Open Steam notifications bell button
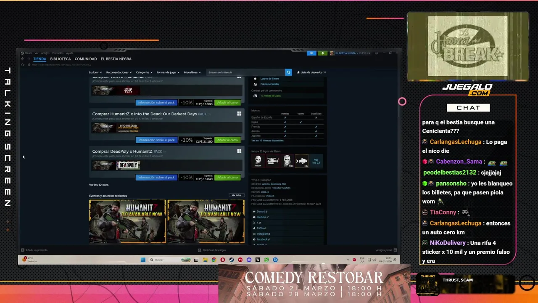Viewport: 538px width, 303px height. click(323, 53)
